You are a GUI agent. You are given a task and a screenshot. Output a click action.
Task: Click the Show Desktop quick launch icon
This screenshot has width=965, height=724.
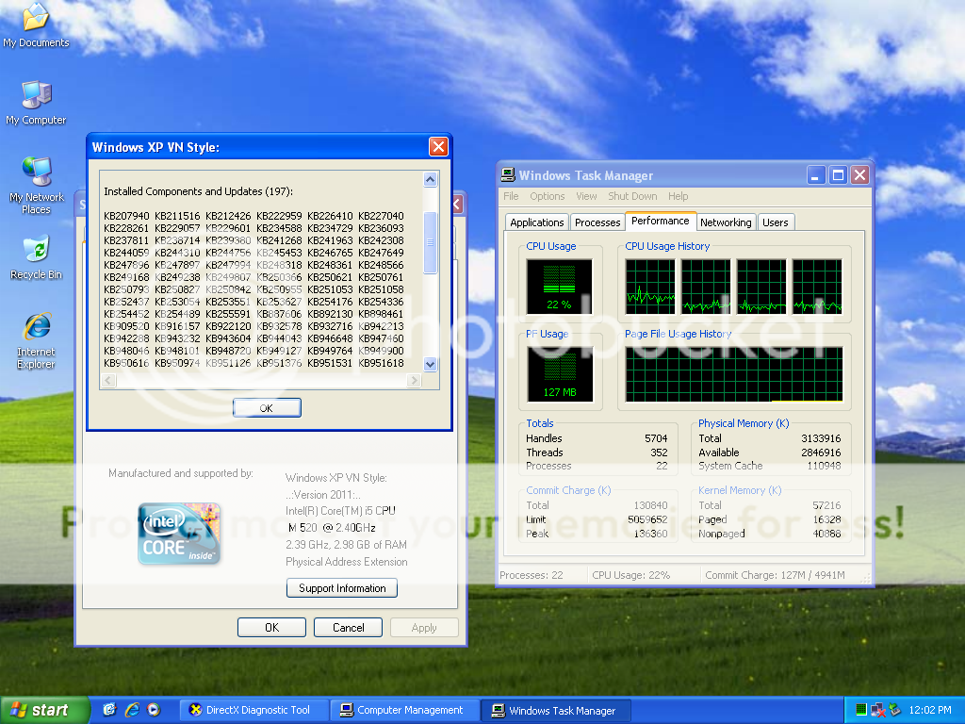click(x=109, y=710)
